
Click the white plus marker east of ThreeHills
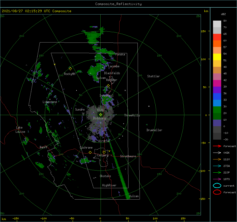149,106
